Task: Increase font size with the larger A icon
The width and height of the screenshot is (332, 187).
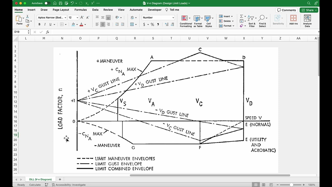Action: [x=82, y=17]
